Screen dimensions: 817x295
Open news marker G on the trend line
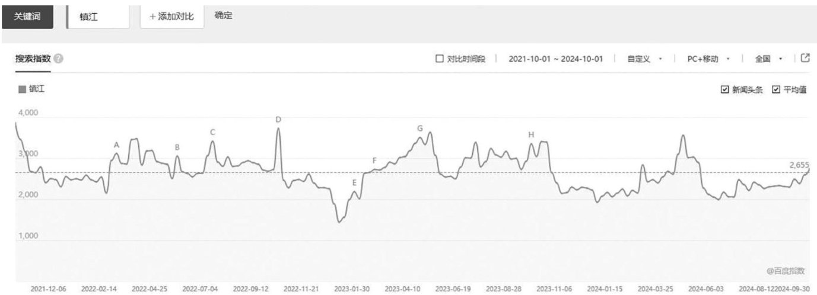(420, 128)
